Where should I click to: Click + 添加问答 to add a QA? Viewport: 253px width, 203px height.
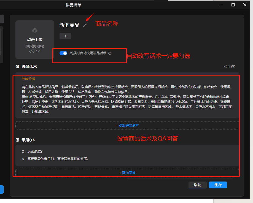point(127,173)
